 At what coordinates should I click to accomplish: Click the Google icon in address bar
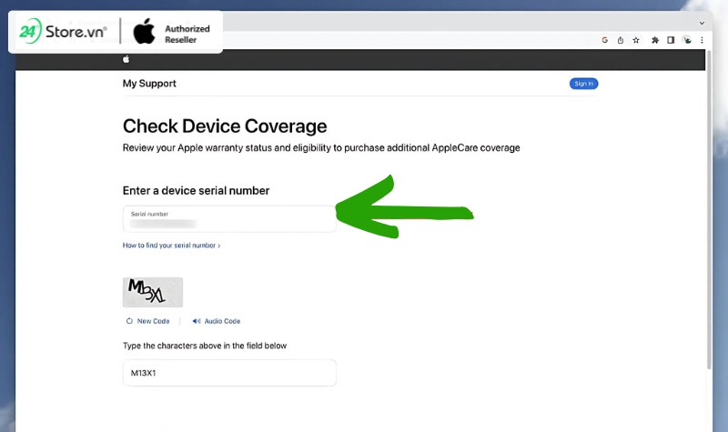[605, 40]
